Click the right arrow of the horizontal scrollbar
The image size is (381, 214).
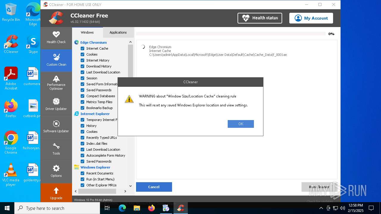125,191
